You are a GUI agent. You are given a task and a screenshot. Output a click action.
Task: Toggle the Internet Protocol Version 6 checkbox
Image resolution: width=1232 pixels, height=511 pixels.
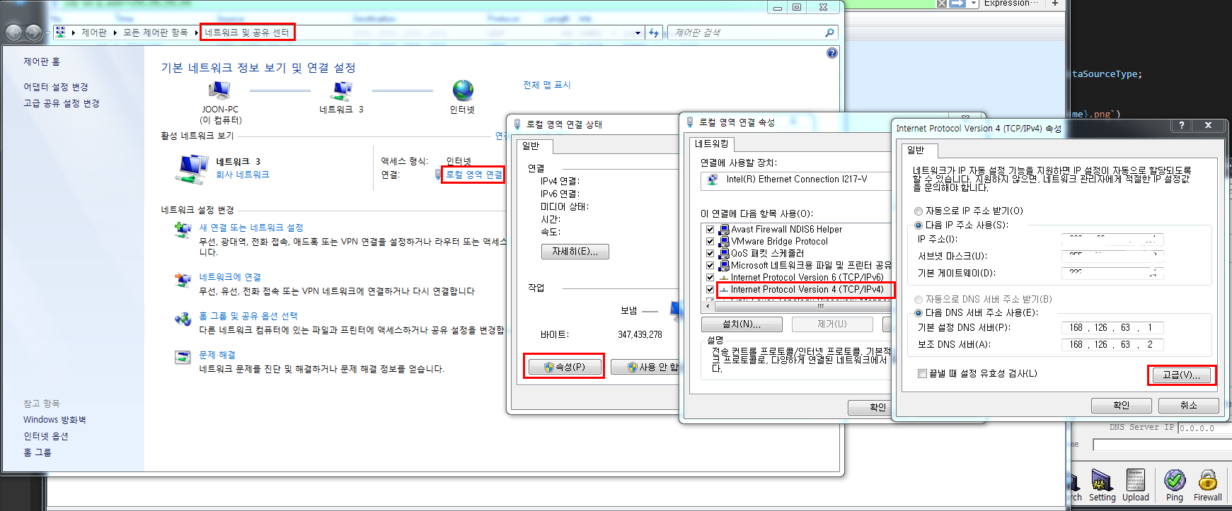710,277
